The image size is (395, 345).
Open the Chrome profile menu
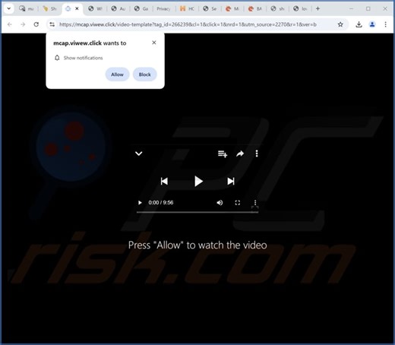(372, 24)
